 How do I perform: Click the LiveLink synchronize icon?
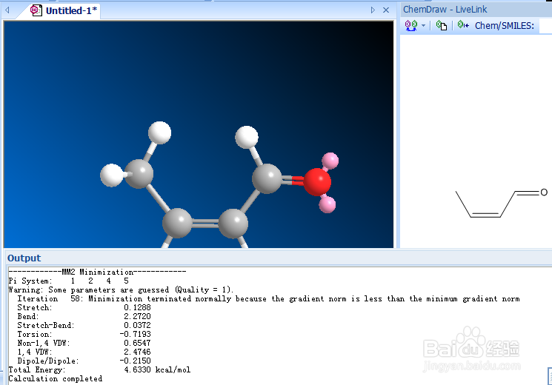click(410, 25)
